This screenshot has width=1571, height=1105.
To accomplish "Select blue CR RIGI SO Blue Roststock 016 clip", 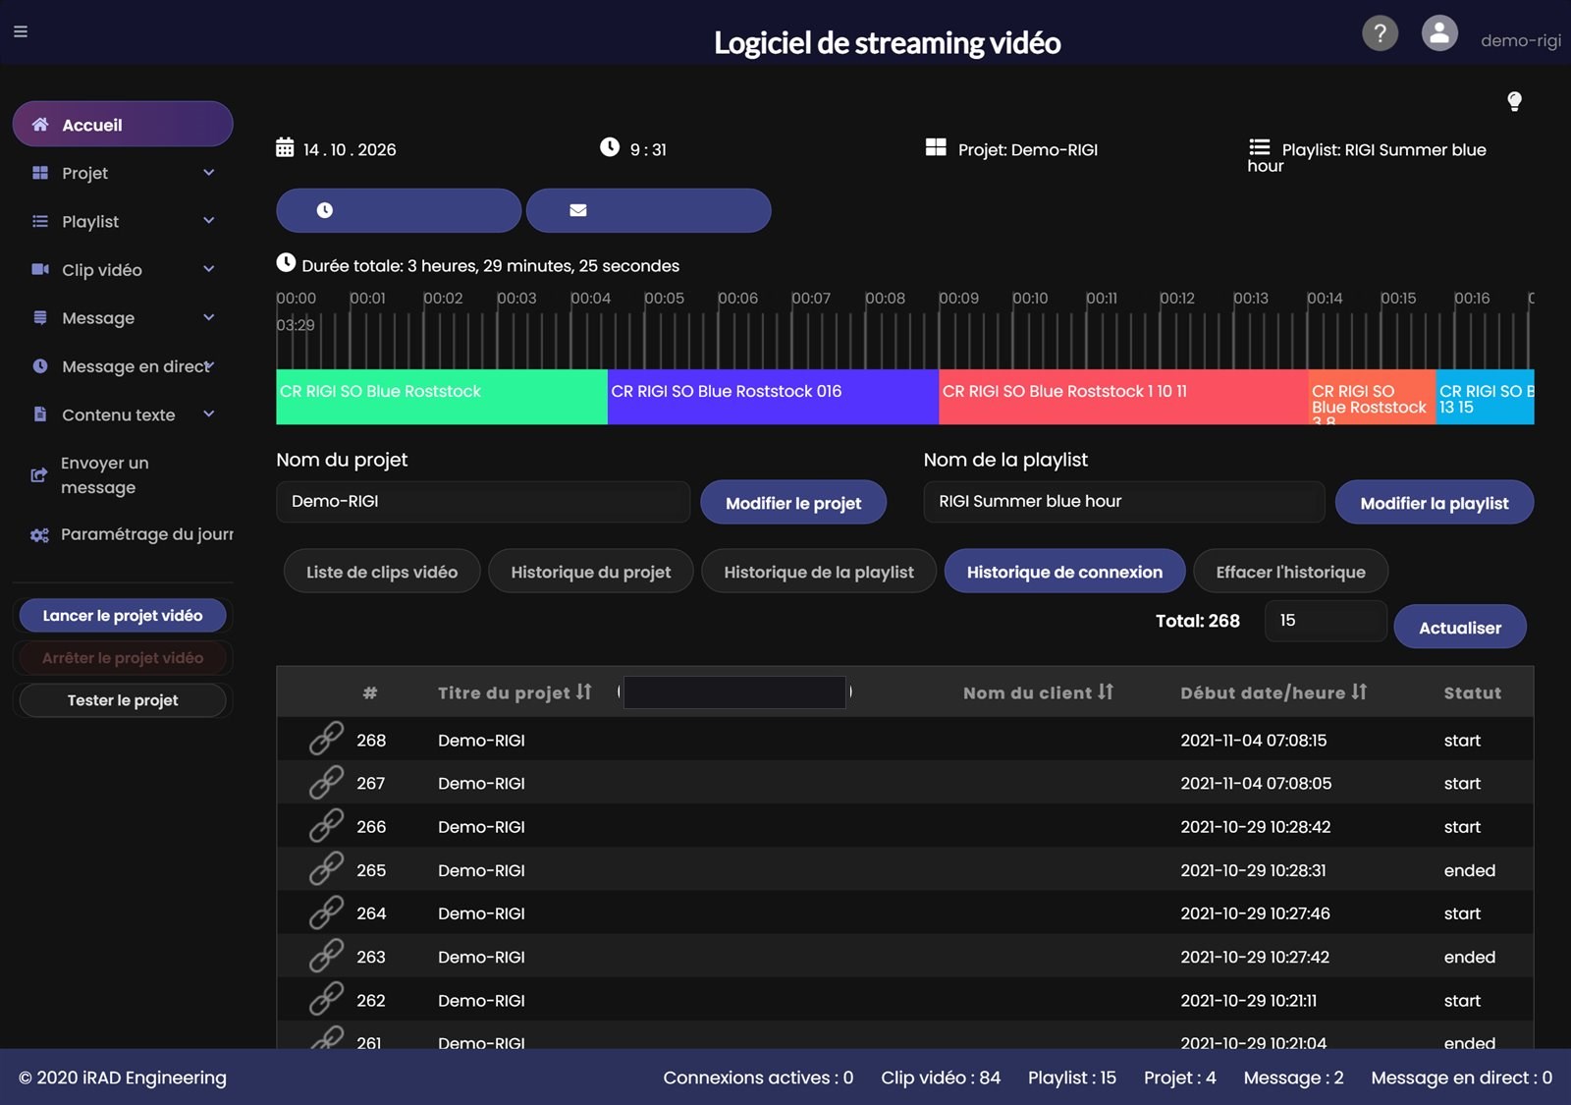I will click(774, 397).
